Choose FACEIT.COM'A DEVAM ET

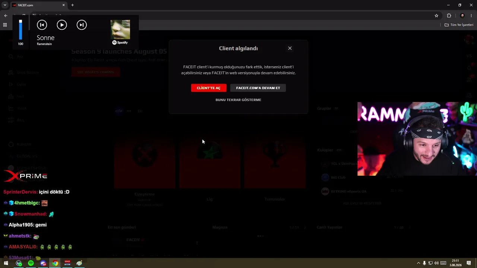click(x=258, y=88)
